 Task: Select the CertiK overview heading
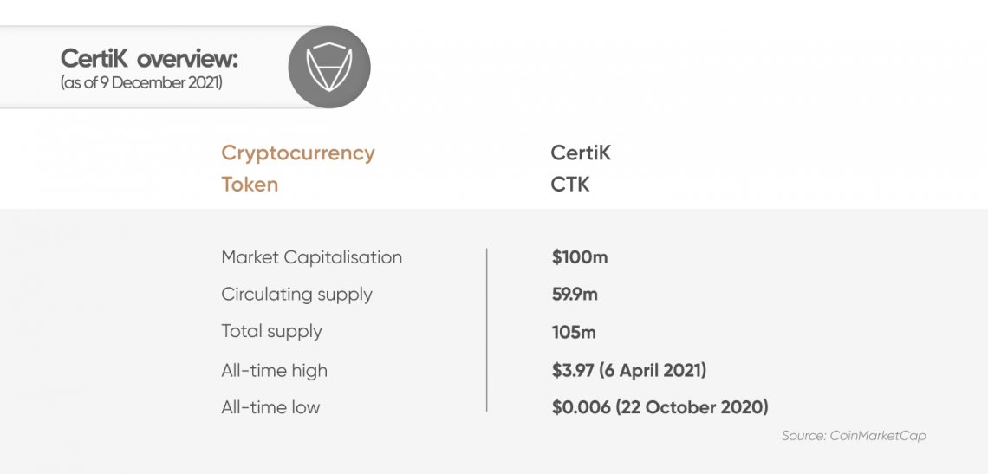149,59
